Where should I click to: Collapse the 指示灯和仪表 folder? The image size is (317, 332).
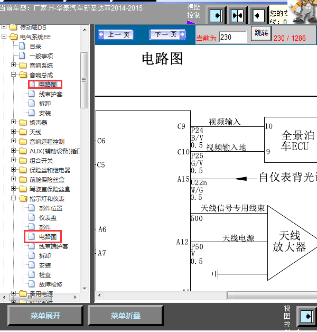[14, 198]
